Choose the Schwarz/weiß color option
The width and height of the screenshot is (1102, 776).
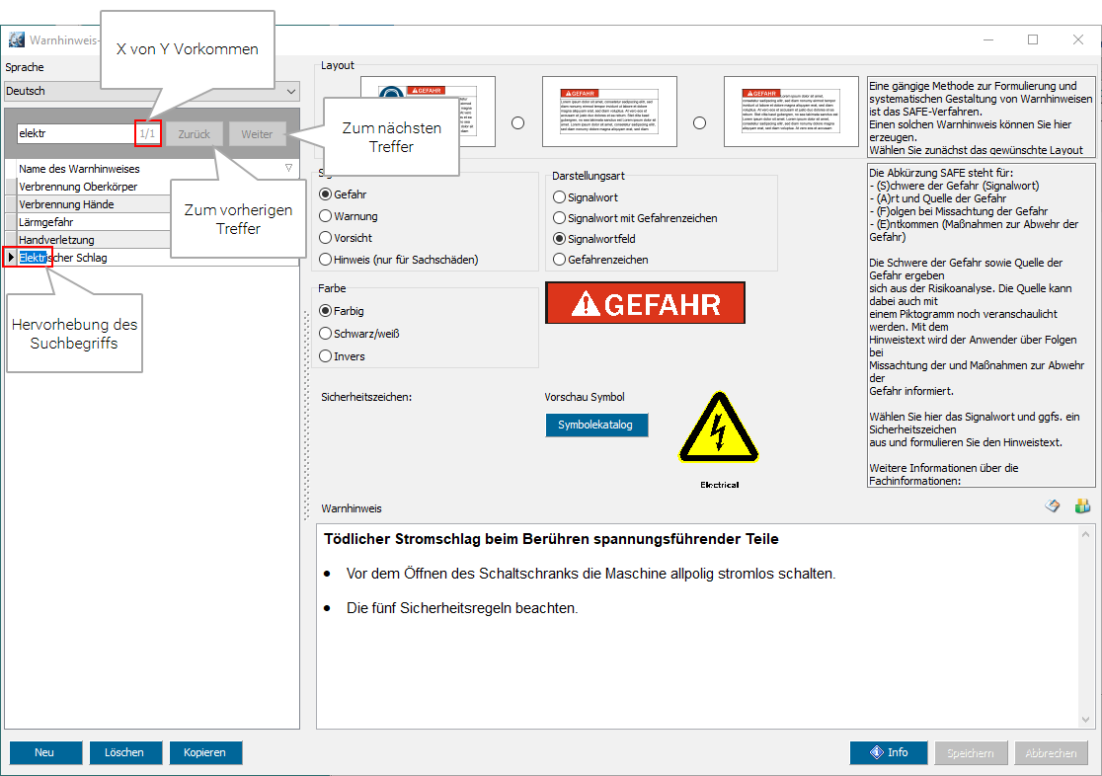click(326, 334)
